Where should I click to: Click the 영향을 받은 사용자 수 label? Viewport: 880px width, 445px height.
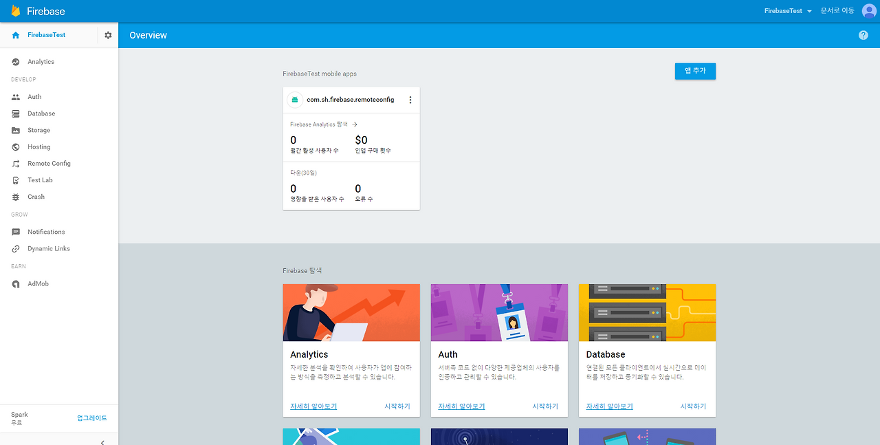pyautogui.click(x=317, y=199)
